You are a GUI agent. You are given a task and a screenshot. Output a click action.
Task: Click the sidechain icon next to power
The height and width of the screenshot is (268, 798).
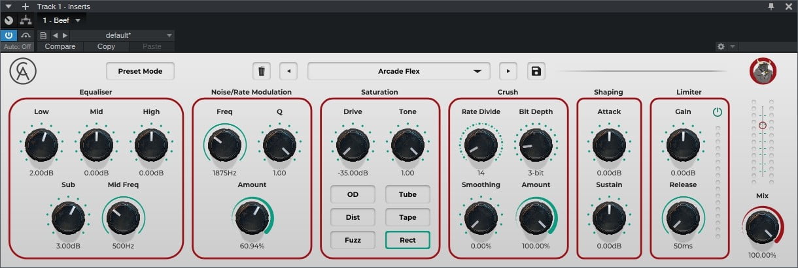[26, 35]
